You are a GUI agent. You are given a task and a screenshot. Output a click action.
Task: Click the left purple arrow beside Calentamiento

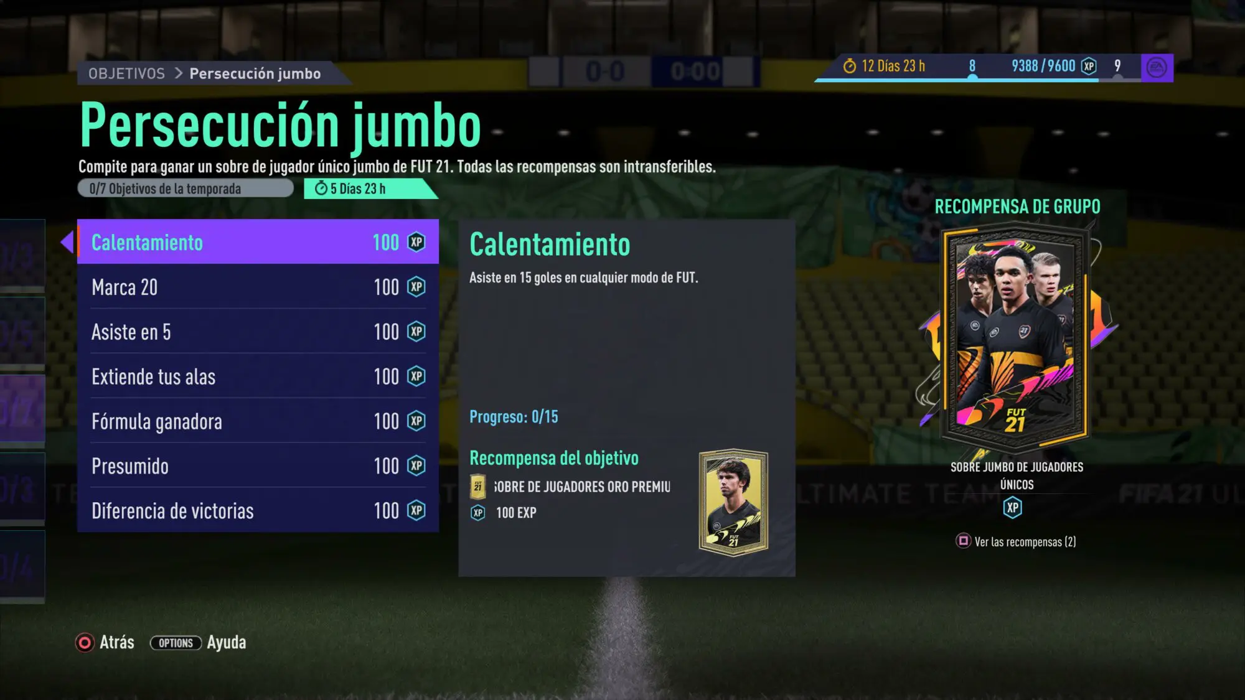pos(67,241)
